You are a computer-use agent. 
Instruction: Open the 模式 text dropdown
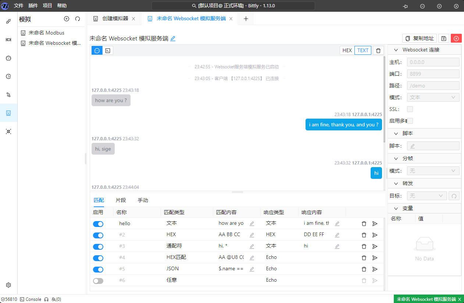433,97
